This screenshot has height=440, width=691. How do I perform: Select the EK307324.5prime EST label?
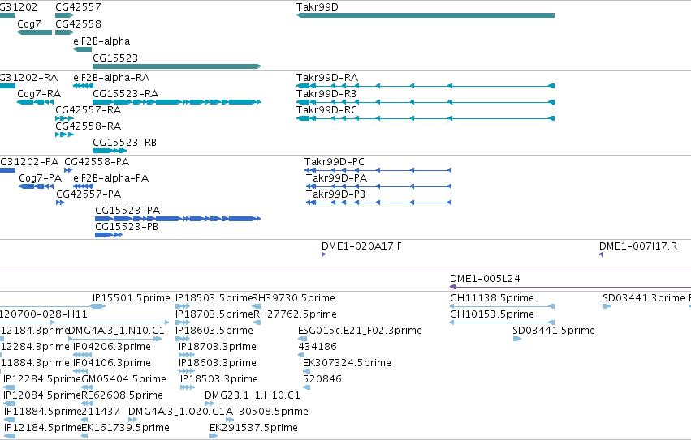point(348,363)
